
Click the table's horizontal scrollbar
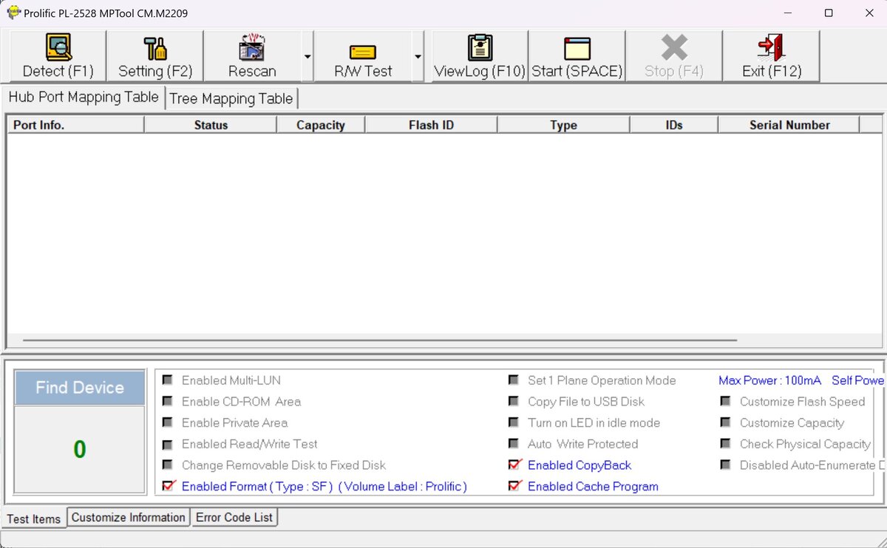[x=380, y=340]
